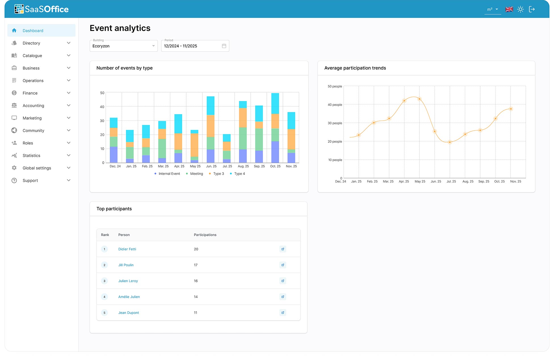The image size is (554, 361).
Task: Open Didier Fetti's external link icon
Action: [x=283, y=249]
